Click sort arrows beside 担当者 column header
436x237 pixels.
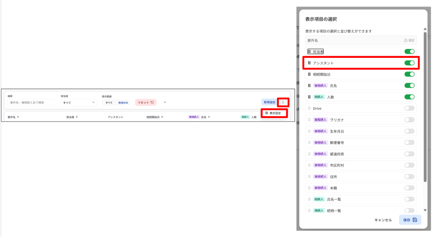[x=77, y=117]
